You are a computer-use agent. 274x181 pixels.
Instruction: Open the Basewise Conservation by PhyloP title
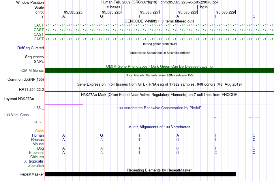click(x=159, y=108)
